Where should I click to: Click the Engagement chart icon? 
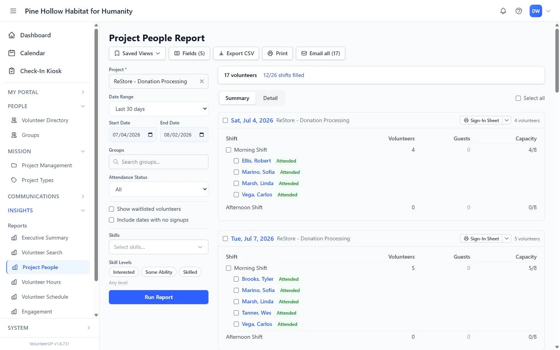[14, 311]
